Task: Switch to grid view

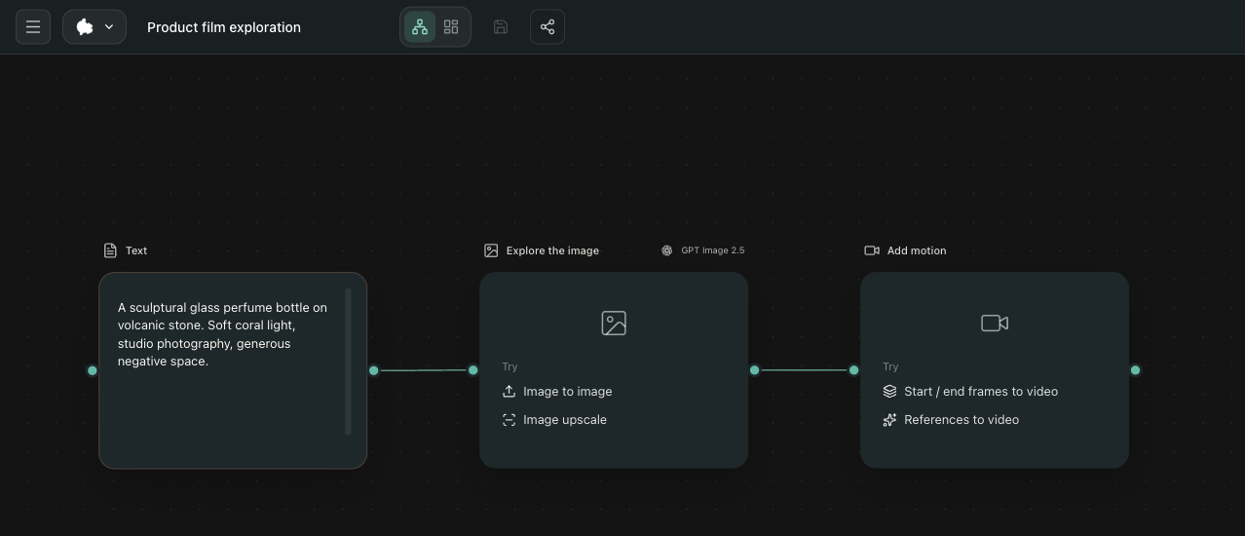Action: tap(451, 27)
